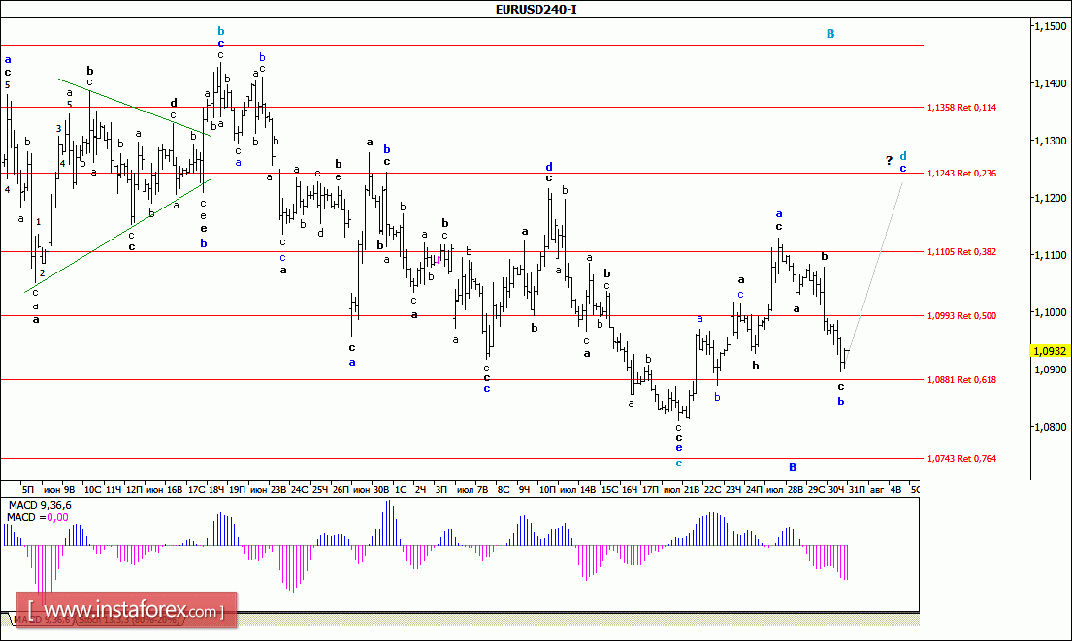Select the 1,0881 Ret 0,618 retracement label
The image size is (1072, 641).
tap(961, 379)
